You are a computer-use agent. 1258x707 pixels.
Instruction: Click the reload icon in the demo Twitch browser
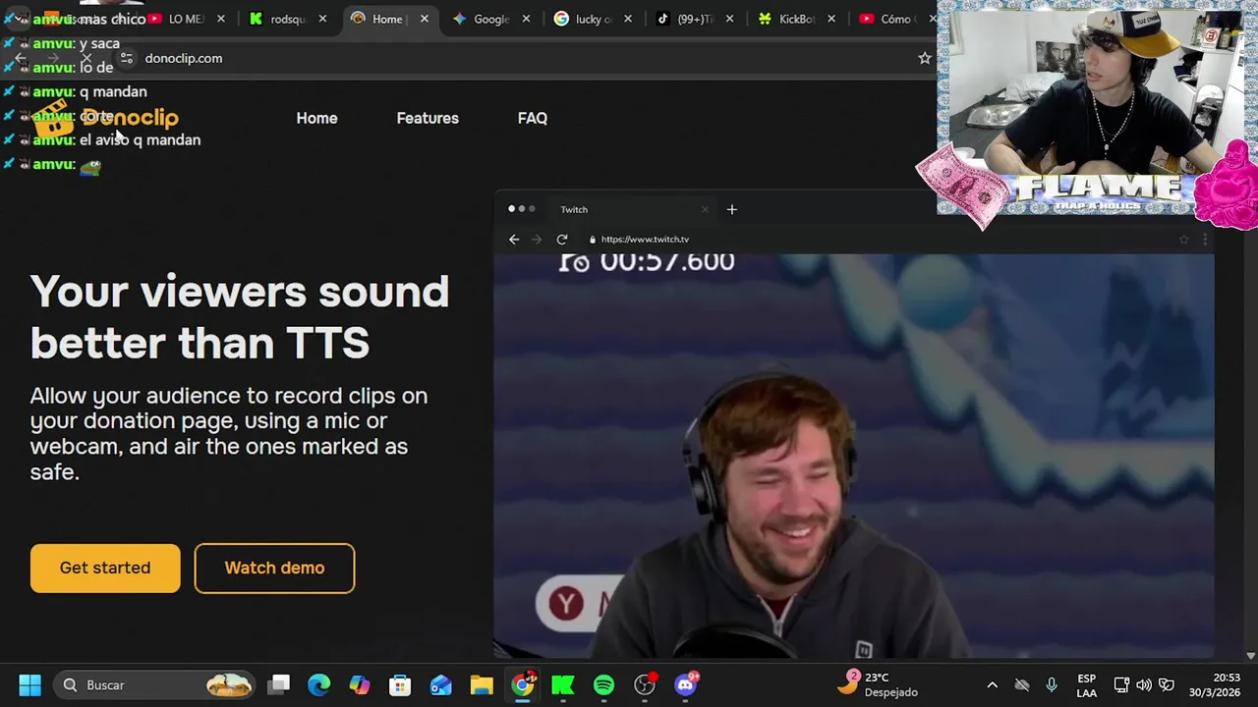click(562, 240)
